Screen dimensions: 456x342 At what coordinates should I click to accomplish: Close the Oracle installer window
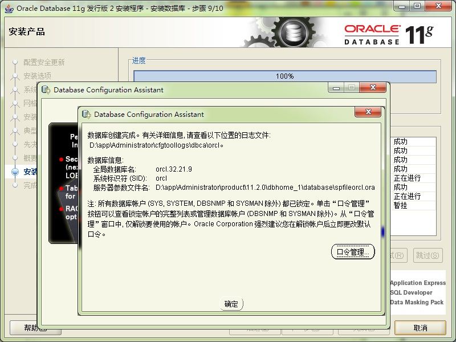pos(438,6)
